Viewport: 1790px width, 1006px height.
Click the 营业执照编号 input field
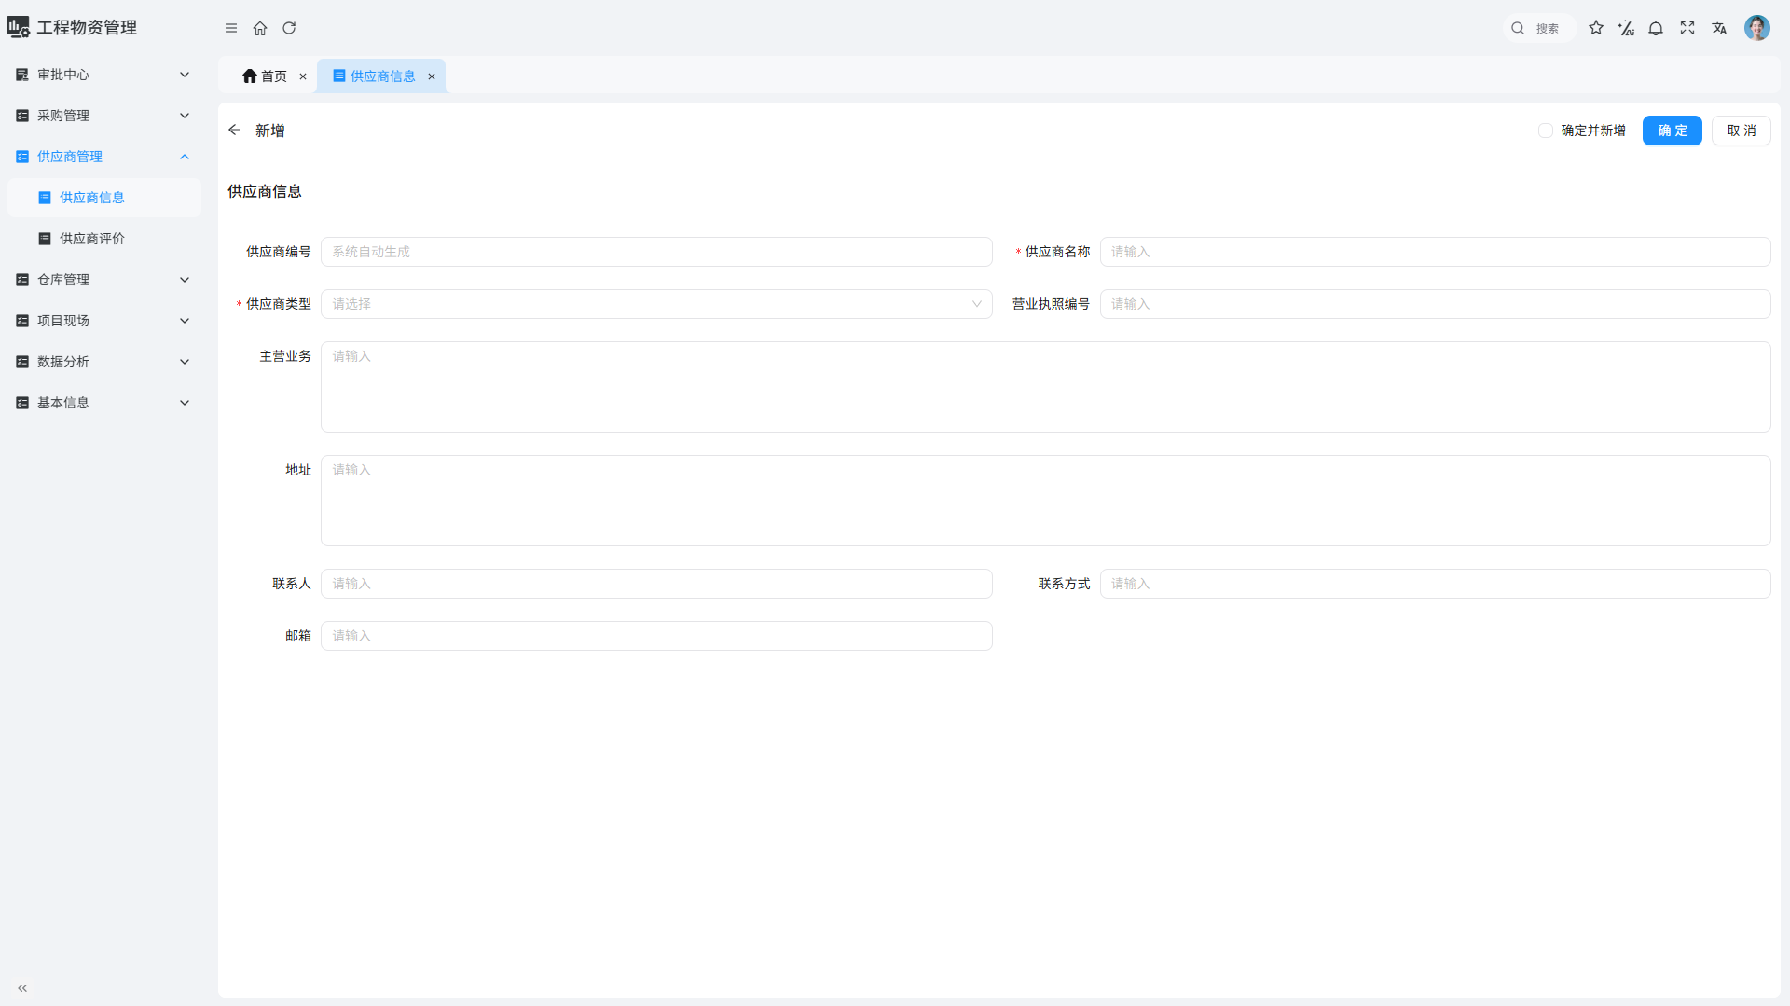pyautogui.click(x=1435, y=304)
